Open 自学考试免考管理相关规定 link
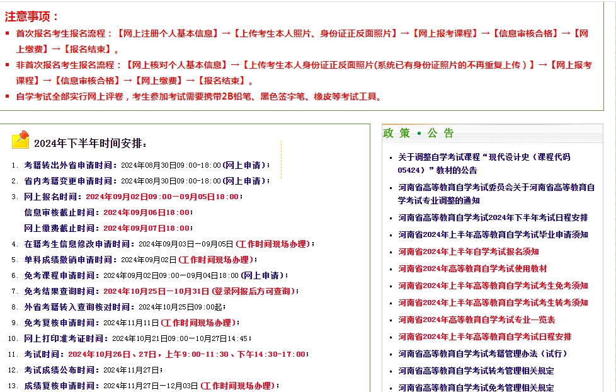The height and width of the screenshot is (392, 616). (476, 388)
